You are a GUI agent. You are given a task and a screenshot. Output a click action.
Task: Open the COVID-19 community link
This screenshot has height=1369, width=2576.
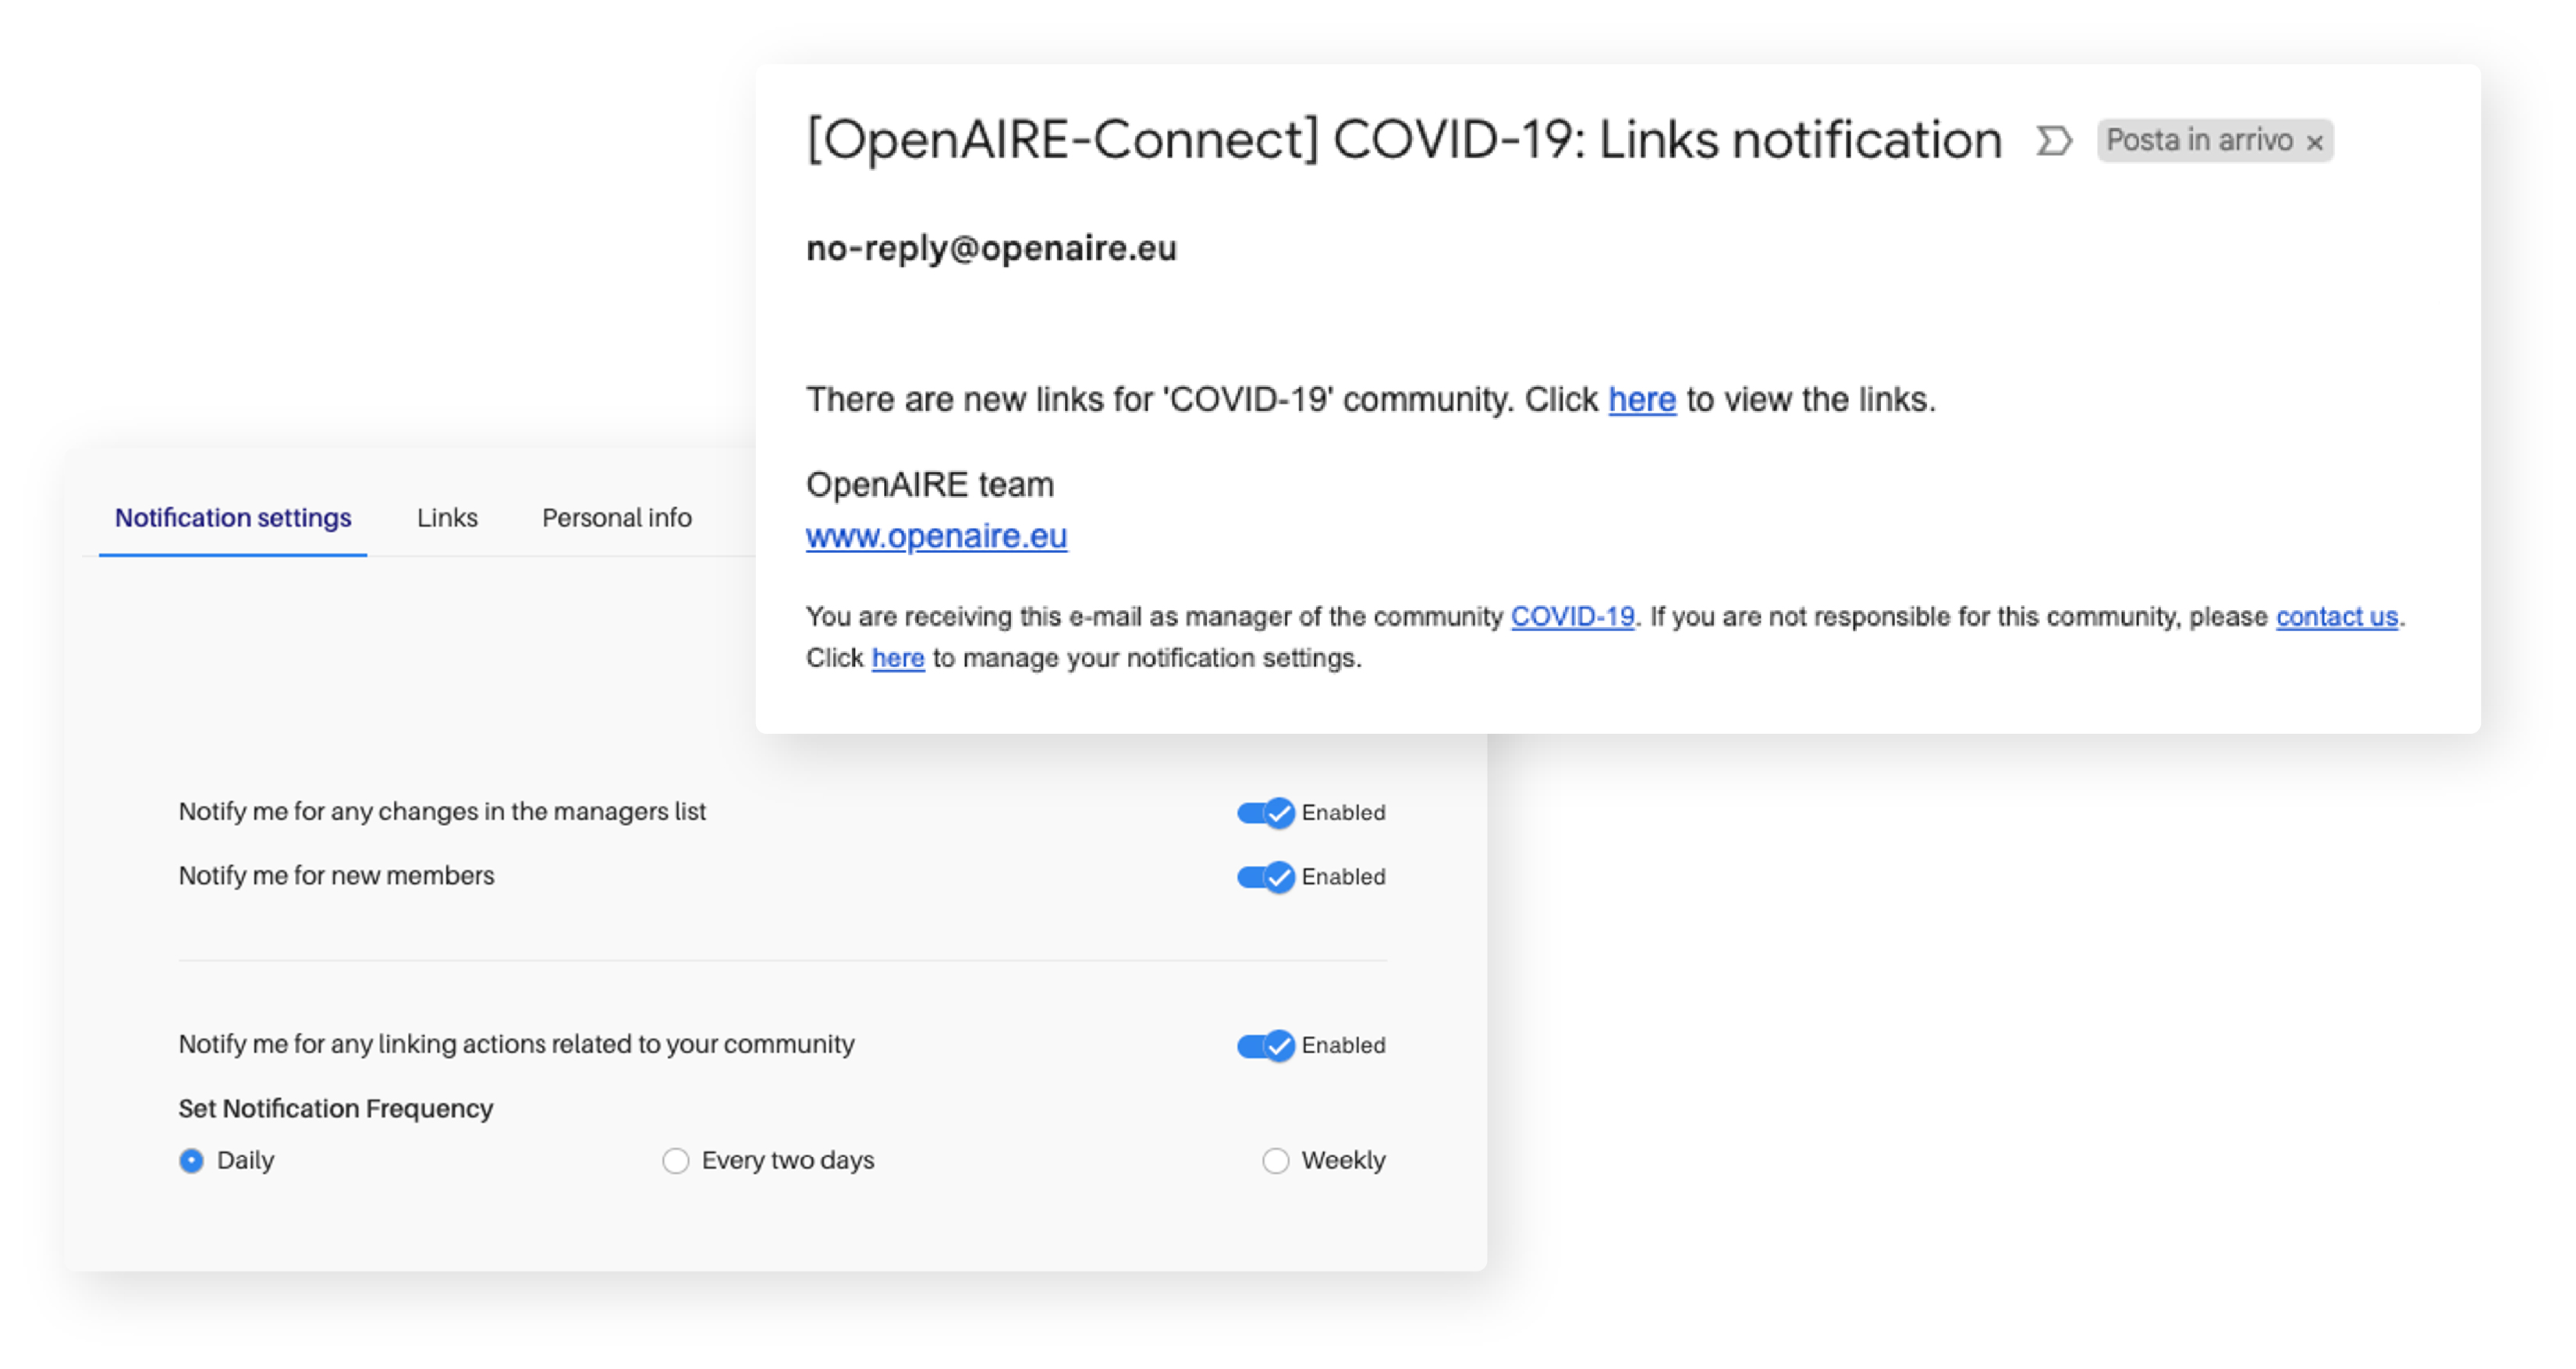coord(1573,617)
